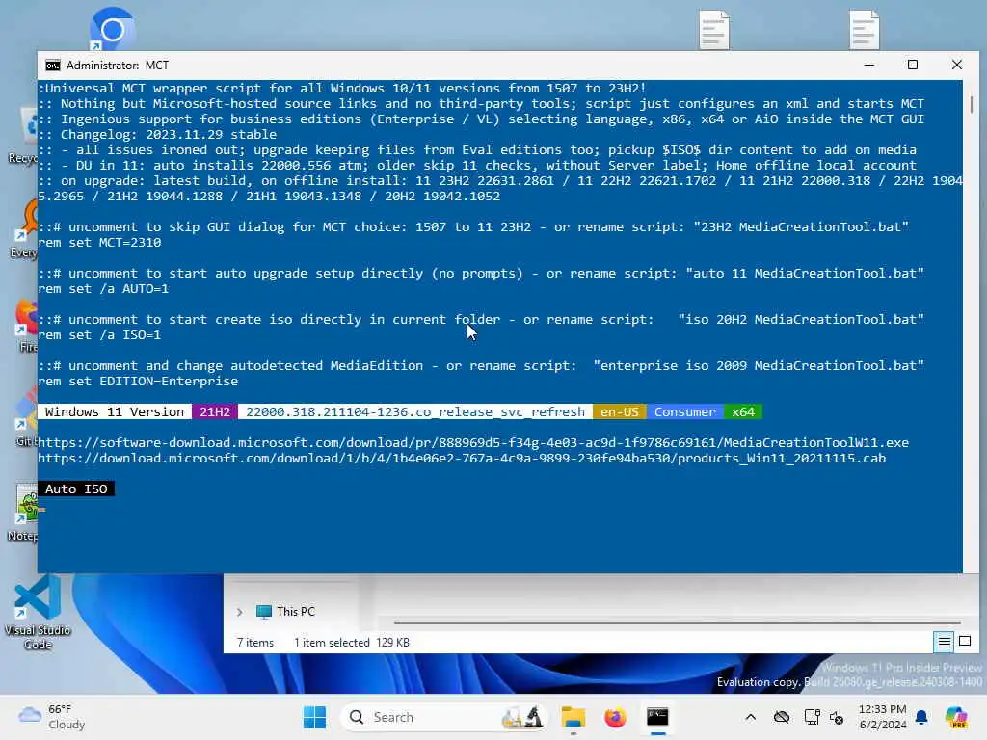Click the network tray icon

pyautogui.click(x=812, y=717)
